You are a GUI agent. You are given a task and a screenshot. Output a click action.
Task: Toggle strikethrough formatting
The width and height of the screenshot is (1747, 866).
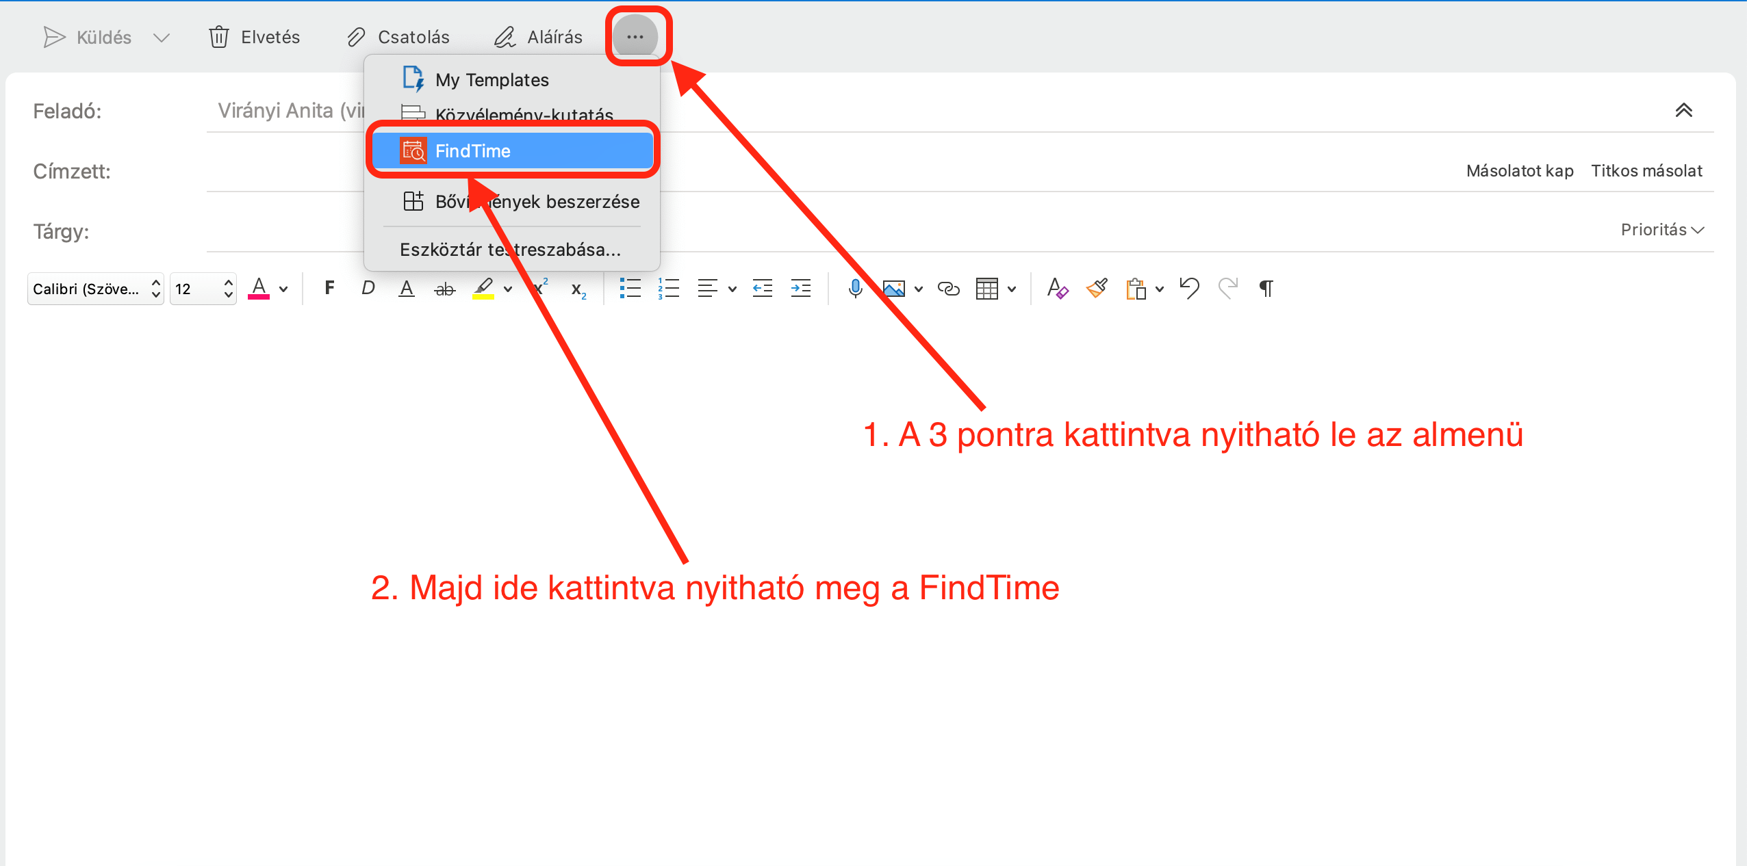(445, 289)
